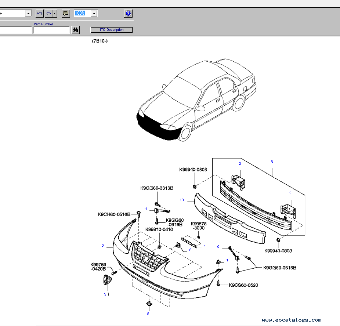Open the forward history dropdown arrow
The image size is (340, 326).
click(55, 14)
